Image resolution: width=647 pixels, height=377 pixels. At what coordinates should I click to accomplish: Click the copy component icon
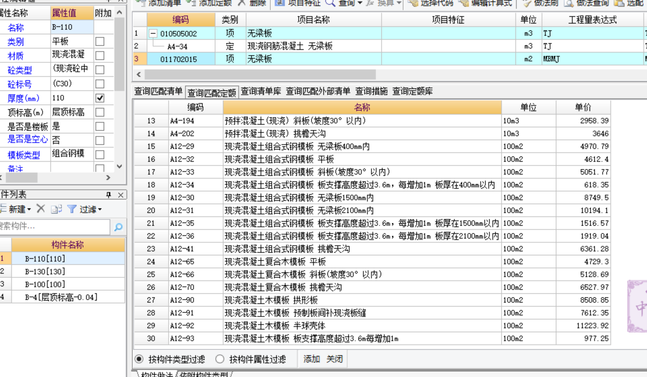[x=56, y=209]
